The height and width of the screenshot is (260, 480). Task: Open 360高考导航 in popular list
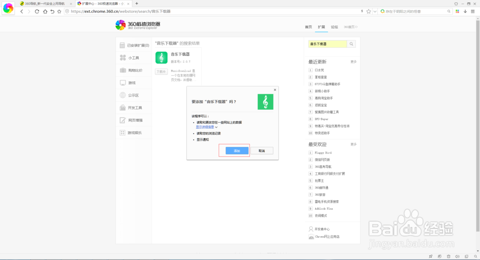pyautogui.click(x=323, y=167)
